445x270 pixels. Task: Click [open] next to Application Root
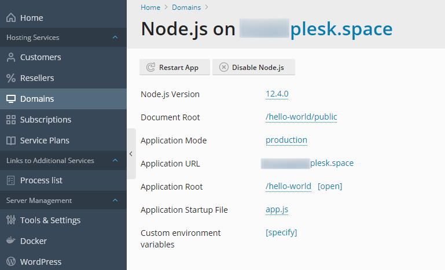tap(330, 186)
